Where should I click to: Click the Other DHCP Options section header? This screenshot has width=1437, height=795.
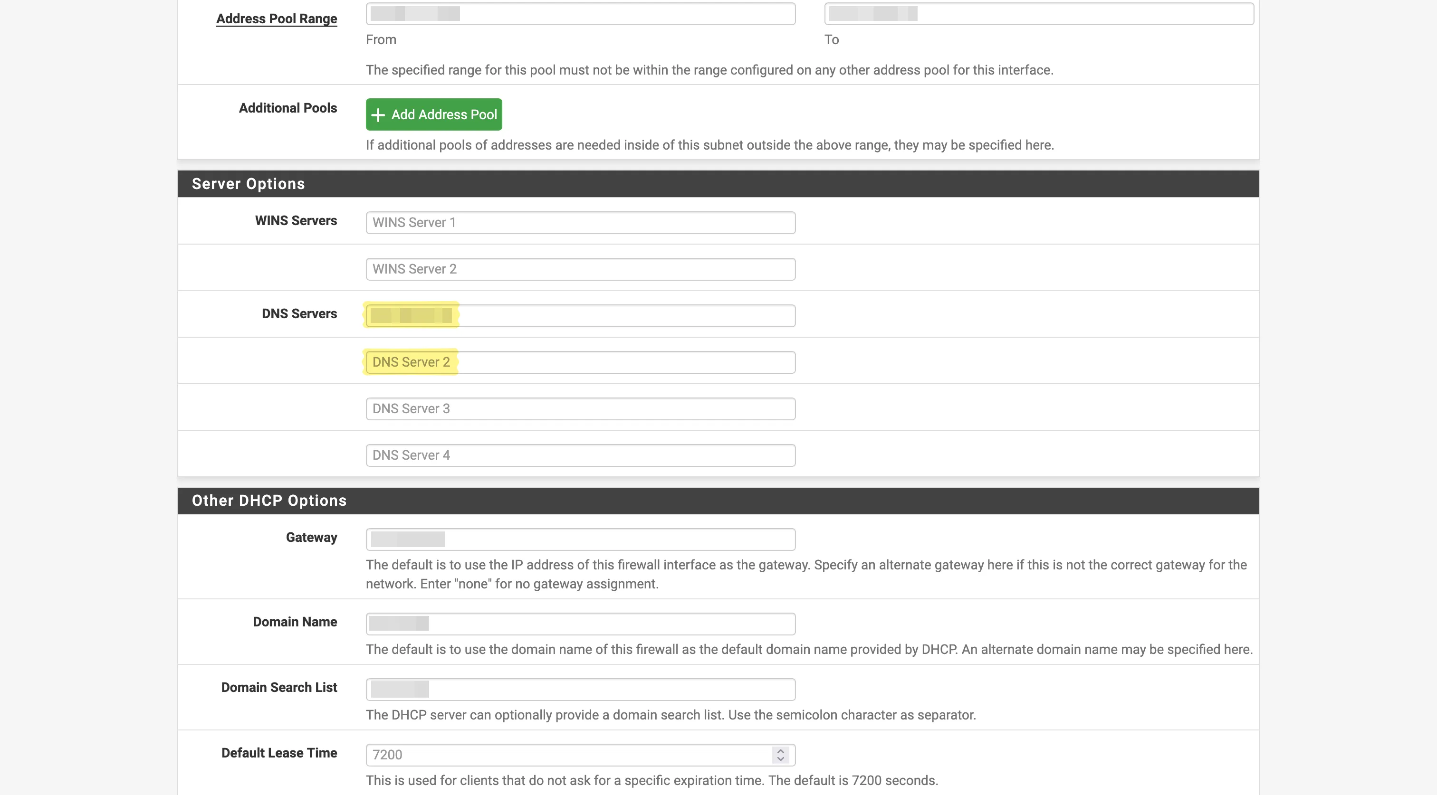pos(718,501)
